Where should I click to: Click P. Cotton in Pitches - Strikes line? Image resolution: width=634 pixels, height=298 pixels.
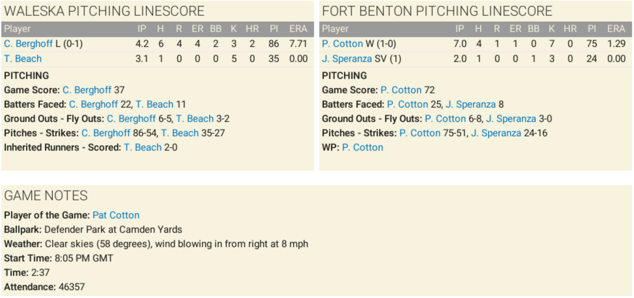pyautogui.click(x=420, y=133)
